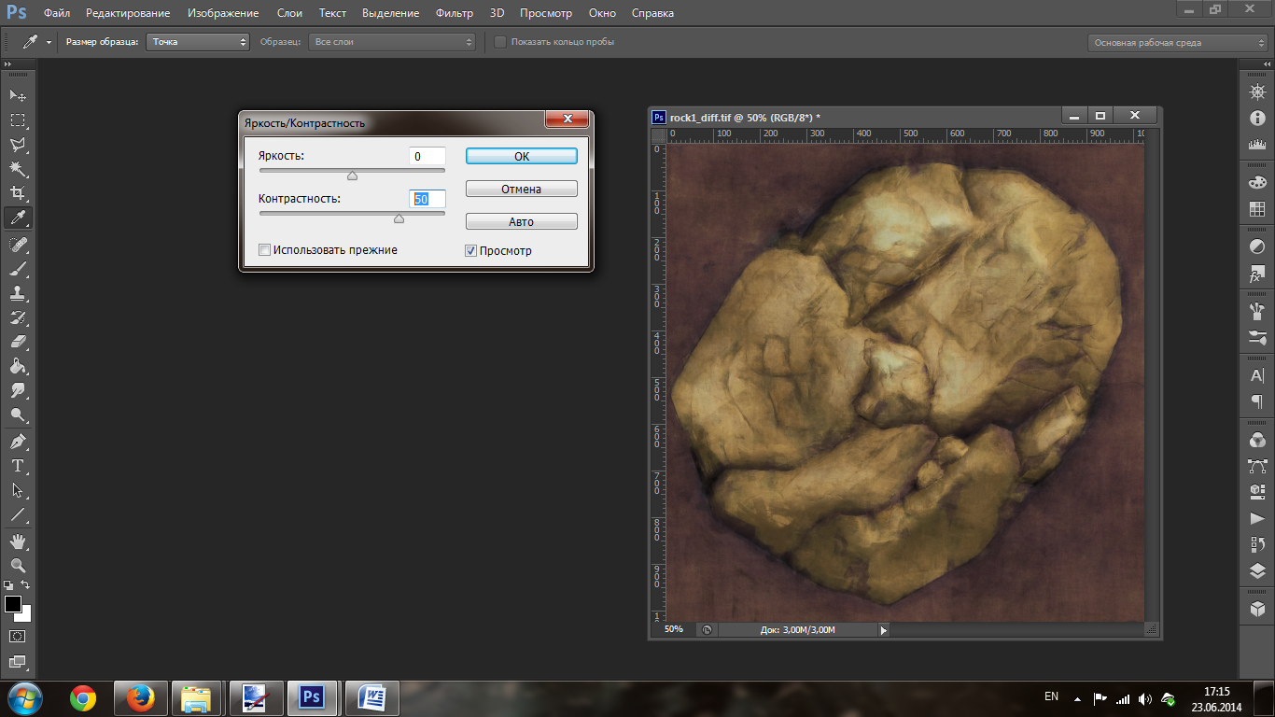Toggle Показать кольцо пробы checkbox

pos(500,42)
